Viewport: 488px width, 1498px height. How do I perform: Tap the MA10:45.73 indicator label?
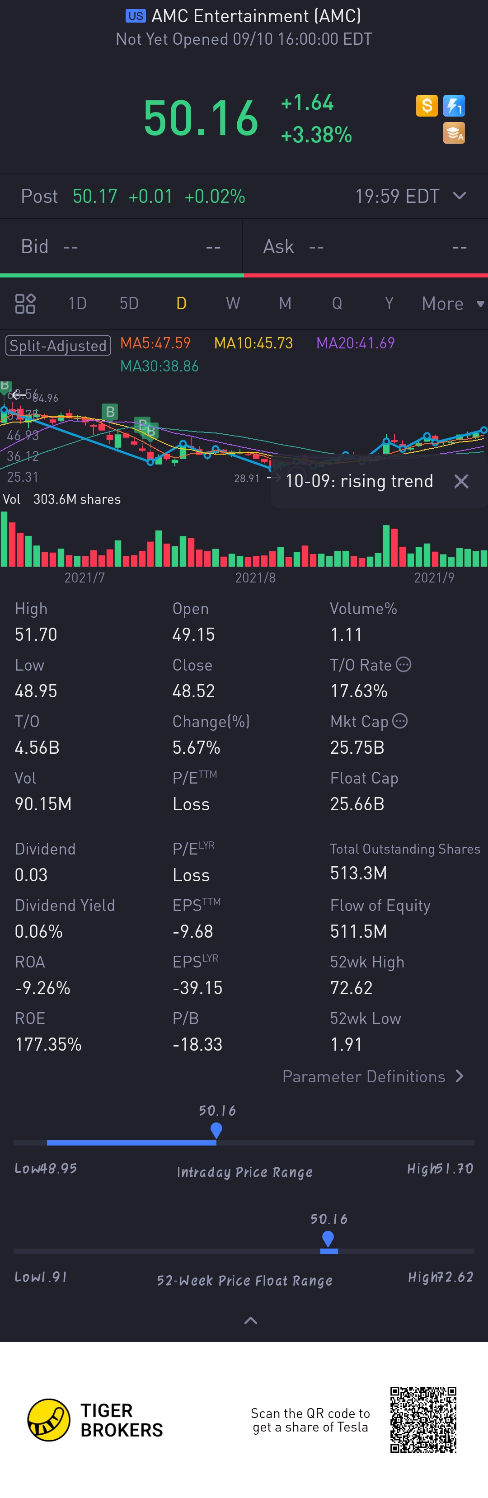(x=253, y=343)
